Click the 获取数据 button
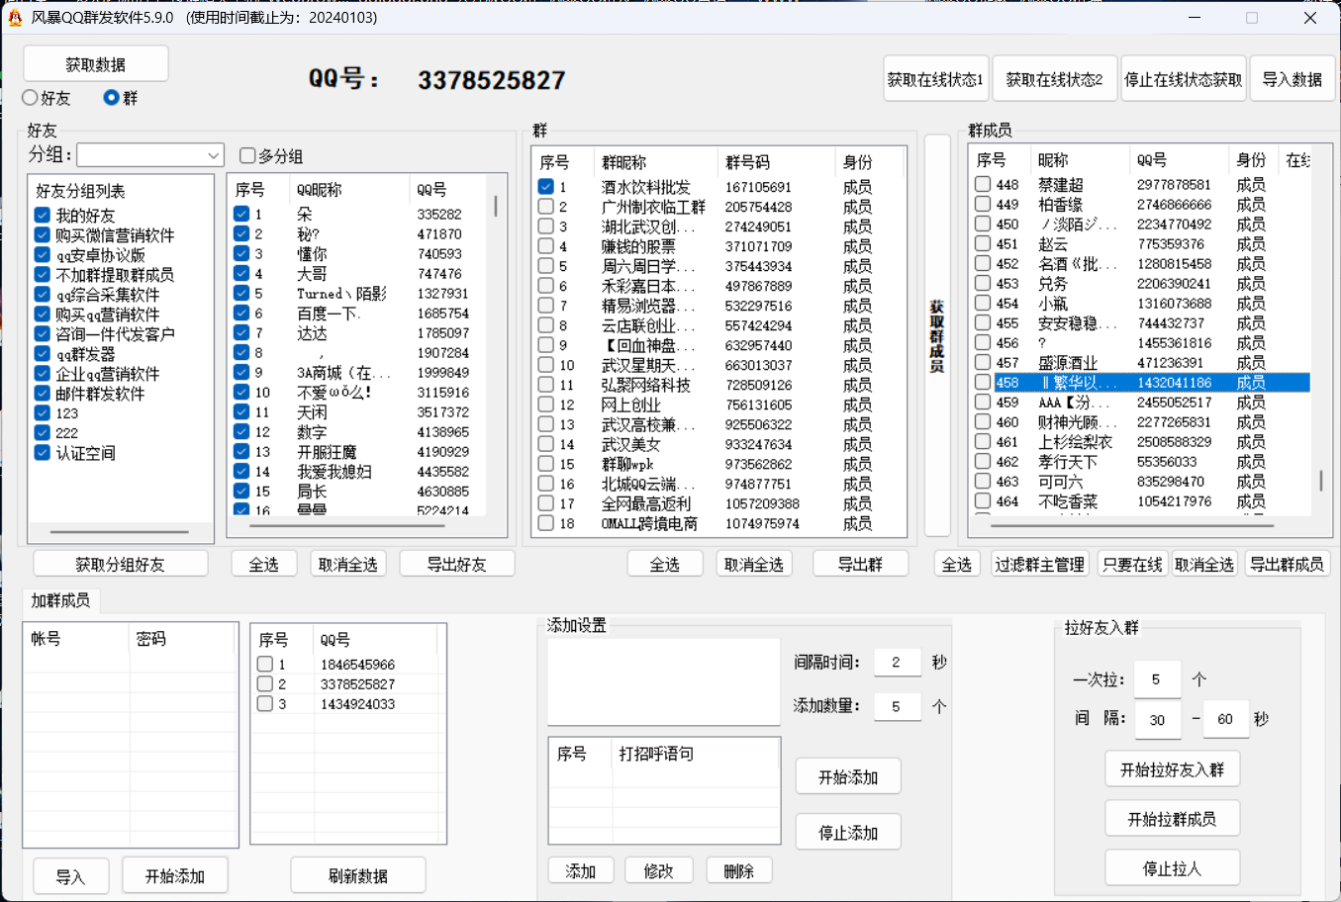 [x=96, y=64]
